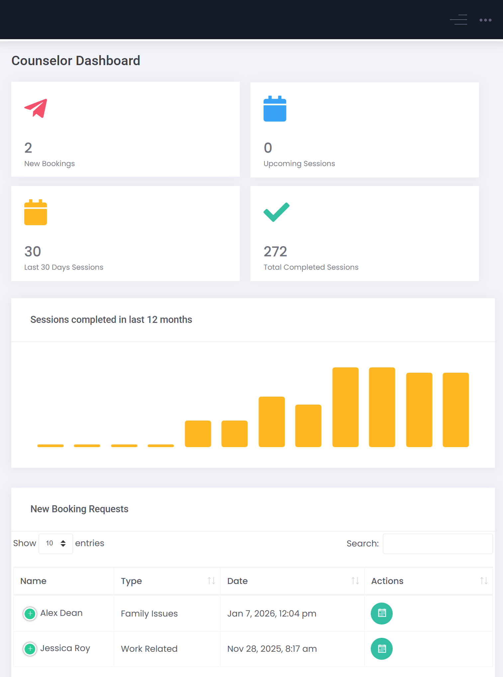This screenshot has width=503, height=677.
Task: Sort the table by Actions column
Action: [x=429, y=581]
